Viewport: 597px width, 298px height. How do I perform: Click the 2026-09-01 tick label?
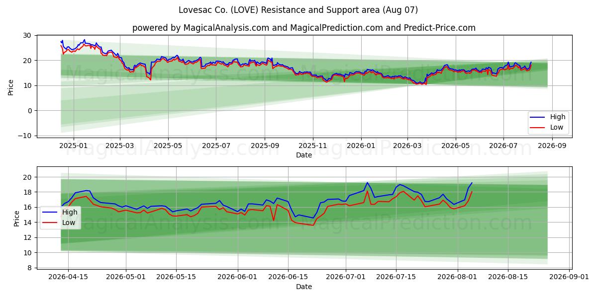click(x=570, y=277)
